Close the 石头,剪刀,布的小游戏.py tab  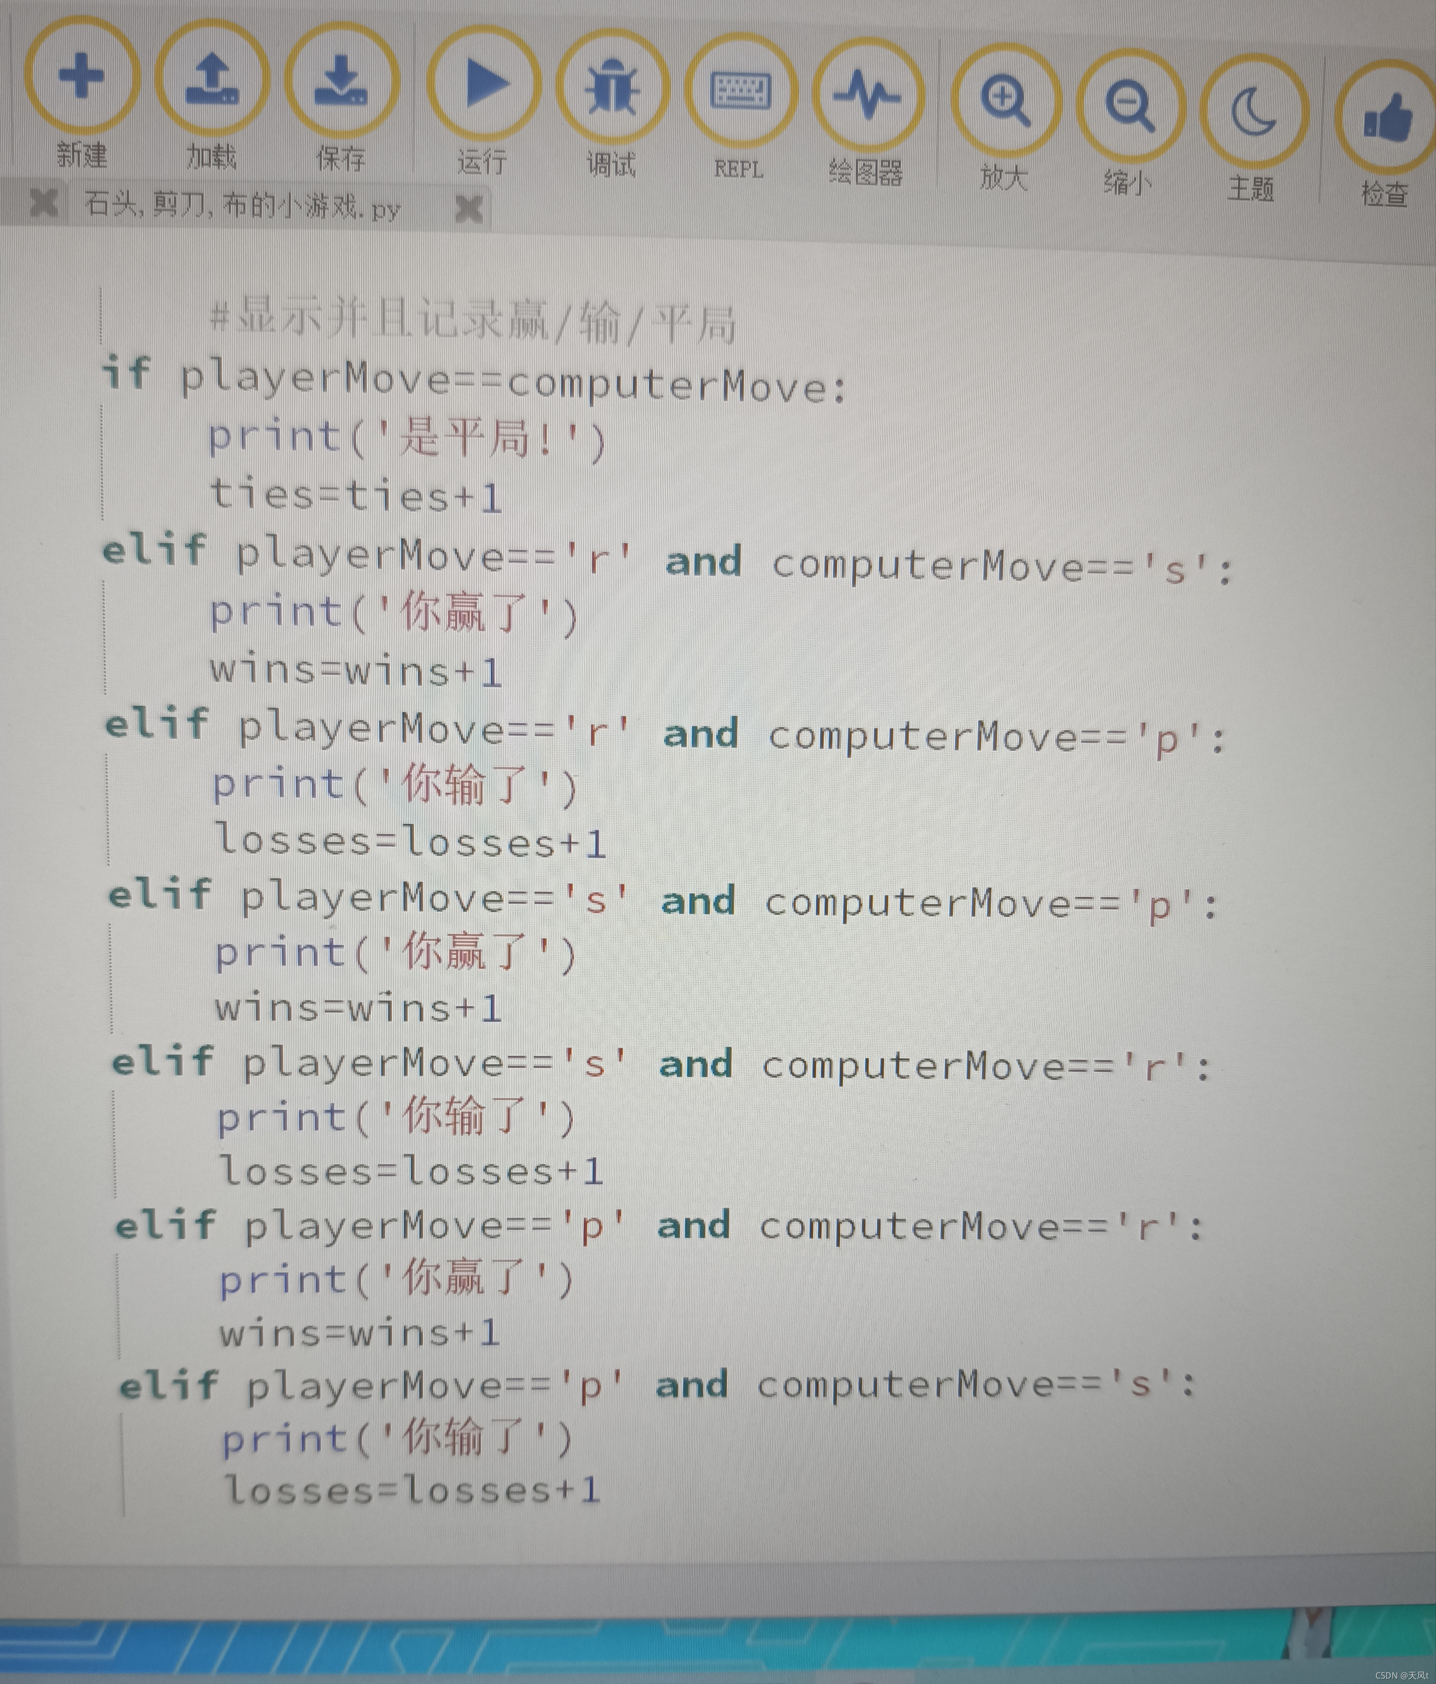469,210
